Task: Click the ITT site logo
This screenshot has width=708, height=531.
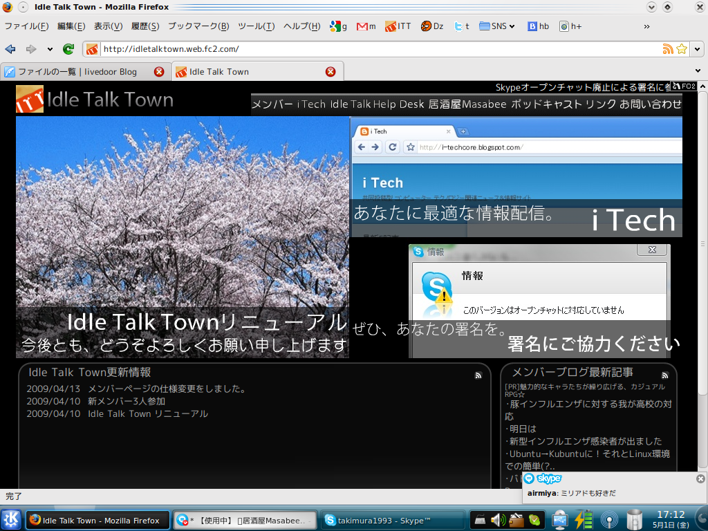Action: (x=29, y=99)
